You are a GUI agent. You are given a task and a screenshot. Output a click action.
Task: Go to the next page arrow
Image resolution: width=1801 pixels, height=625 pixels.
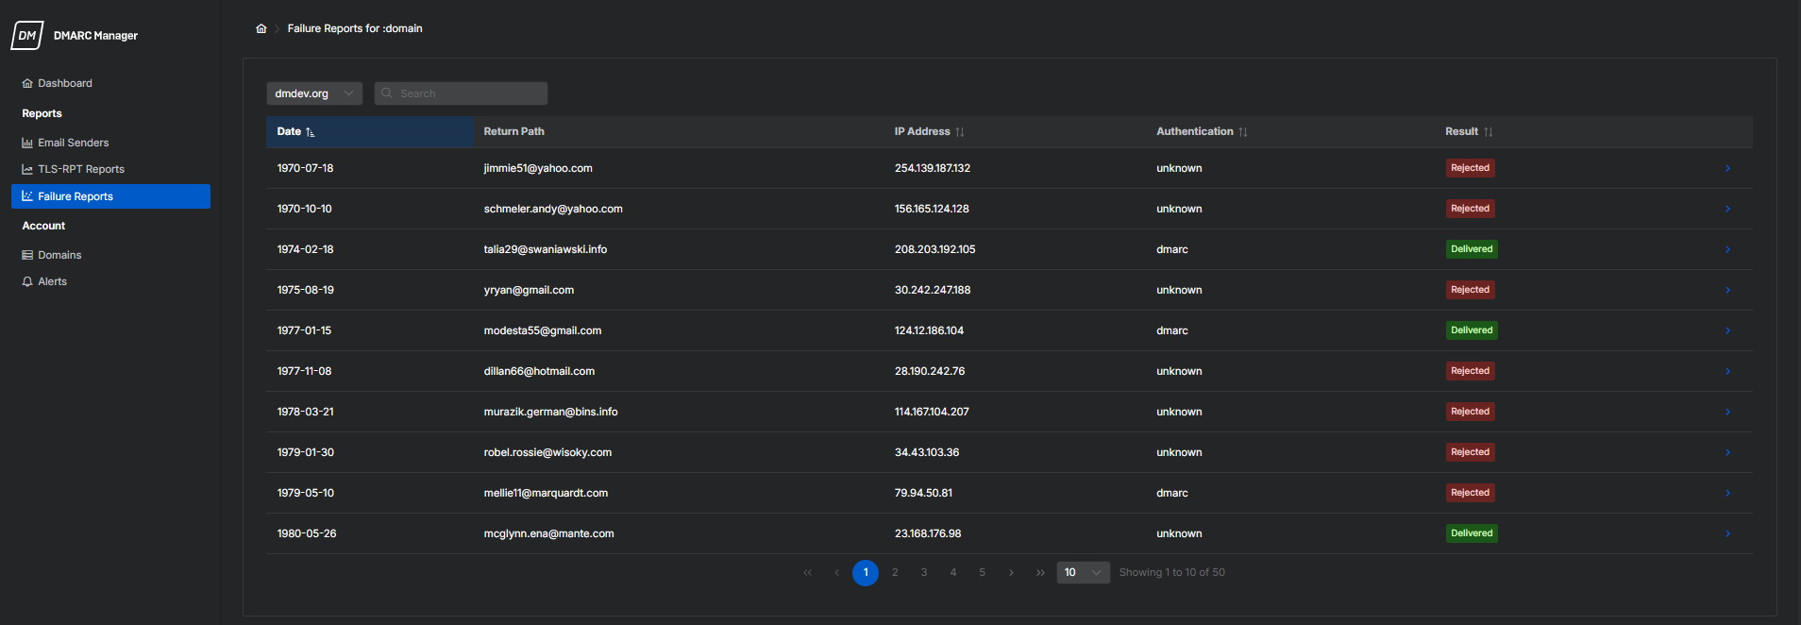[1011, 573]
